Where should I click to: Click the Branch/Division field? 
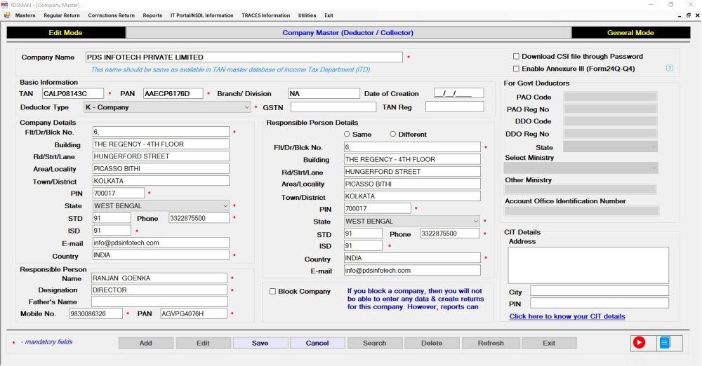(324, 93)
